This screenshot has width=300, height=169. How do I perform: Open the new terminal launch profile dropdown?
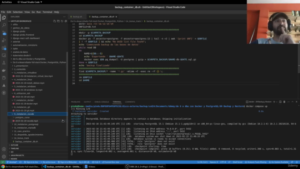click(277, 102)
